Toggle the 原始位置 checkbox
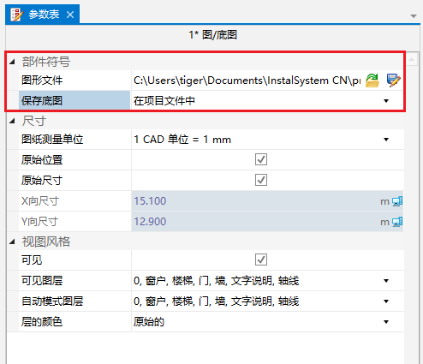This screenshot has width=423, height=364. (x=261, y=159)
